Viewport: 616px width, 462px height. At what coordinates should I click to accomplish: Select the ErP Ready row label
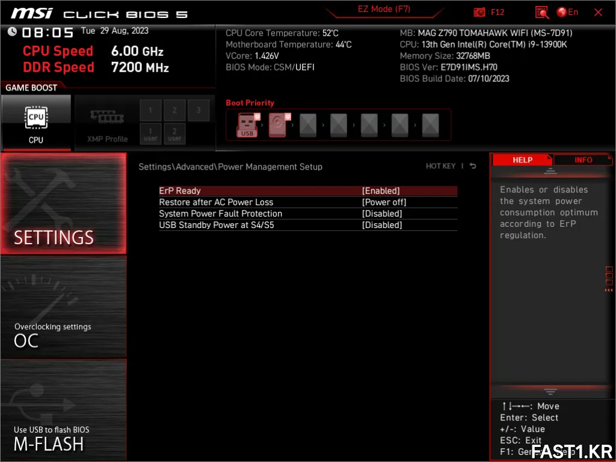(179, 191)
